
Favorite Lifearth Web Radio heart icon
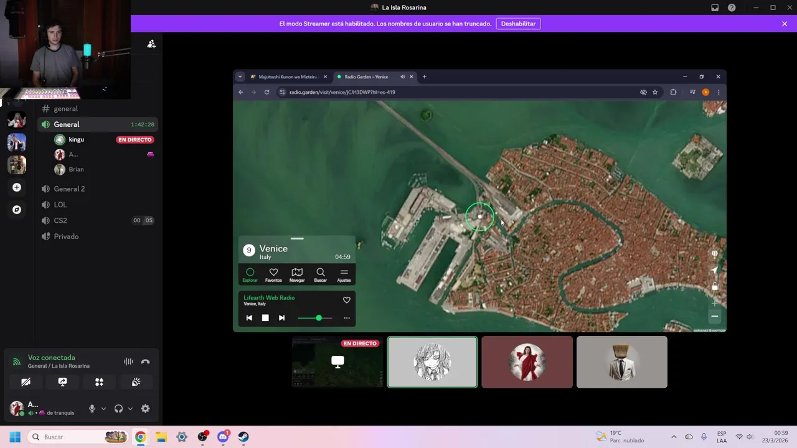[x=347, y=300]
